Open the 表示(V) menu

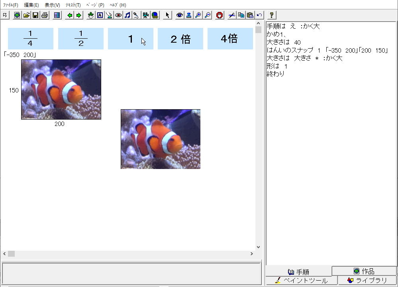pyautogui.click(x=52, y=5)
